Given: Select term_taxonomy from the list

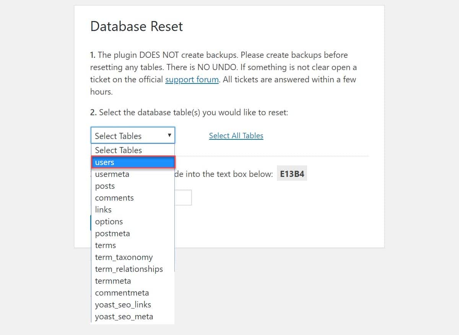Looking at the screenshot, I should pyautogui.click(x=133, y=257).
